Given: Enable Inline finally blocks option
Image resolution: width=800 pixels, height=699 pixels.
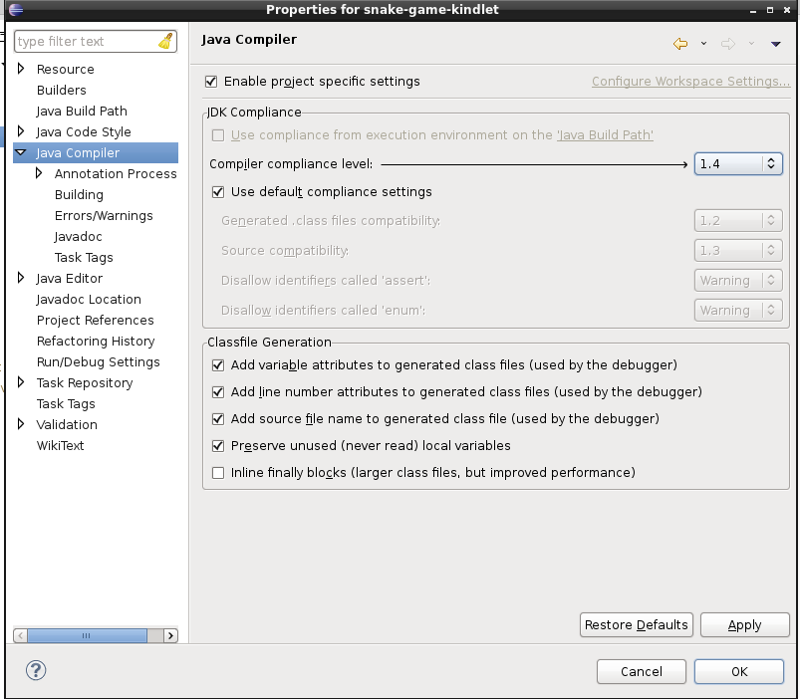Looking at the screenshot, I should point(218,473).
